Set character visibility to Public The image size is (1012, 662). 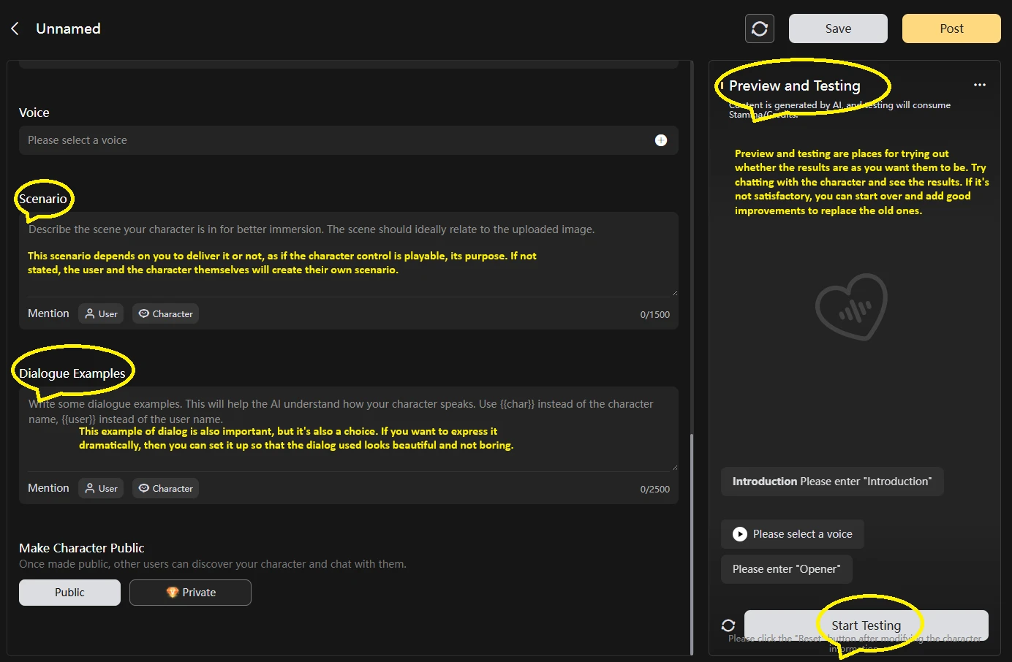click(x=69, y=593)
